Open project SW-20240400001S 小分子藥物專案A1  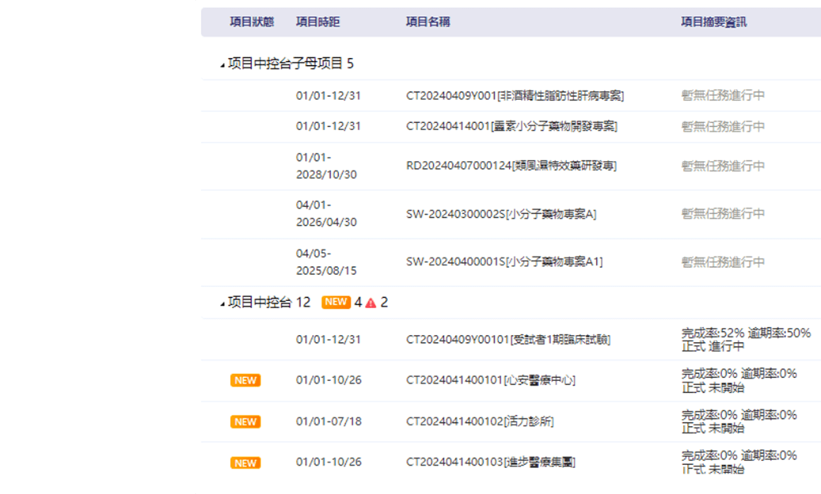coord(504,262)
